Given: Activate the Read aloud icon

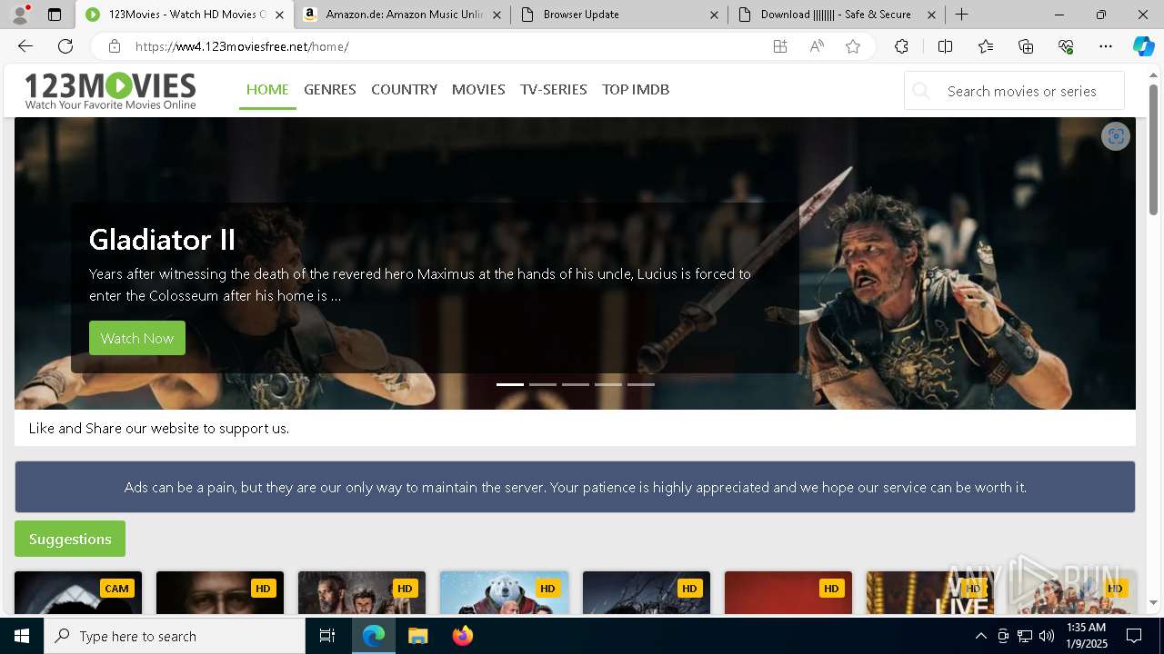Looking at the screenshot, I should [x=817, y=46].
